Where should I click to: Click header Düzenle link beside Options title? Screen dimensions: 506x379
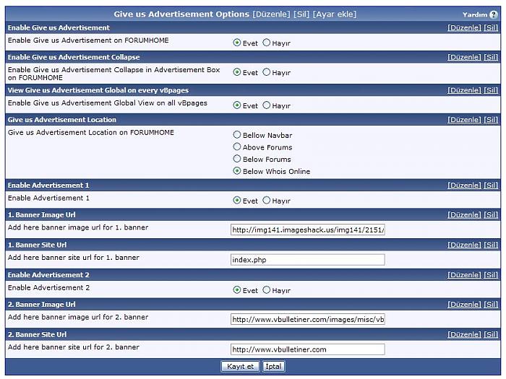click(x=271, y=14)
